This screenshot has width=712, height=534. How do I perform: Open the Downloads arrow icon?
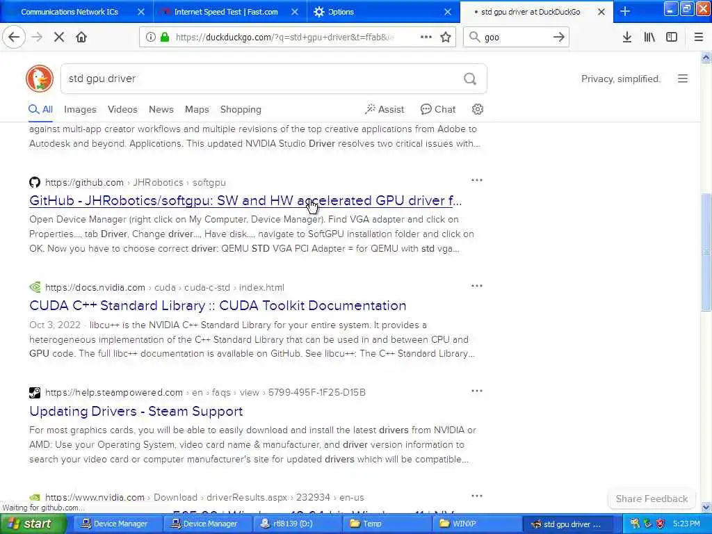pos(626,38)
